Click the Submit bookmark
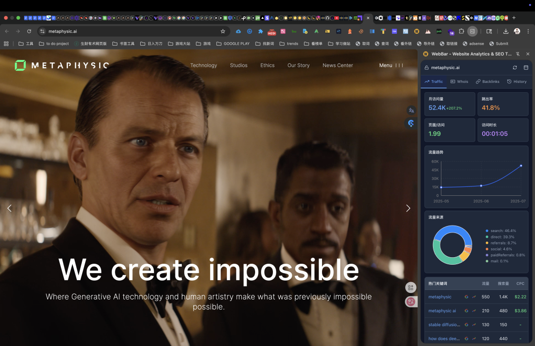This screenshot has height=346, width=535. (x=499, y=44)
